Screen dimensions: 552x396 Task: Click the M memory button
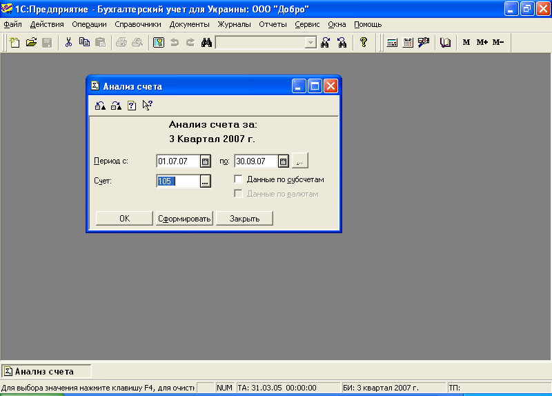[466, 43]
